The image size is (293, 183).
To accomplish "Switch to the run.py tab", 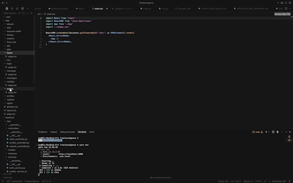I will (x=163, y=9).
